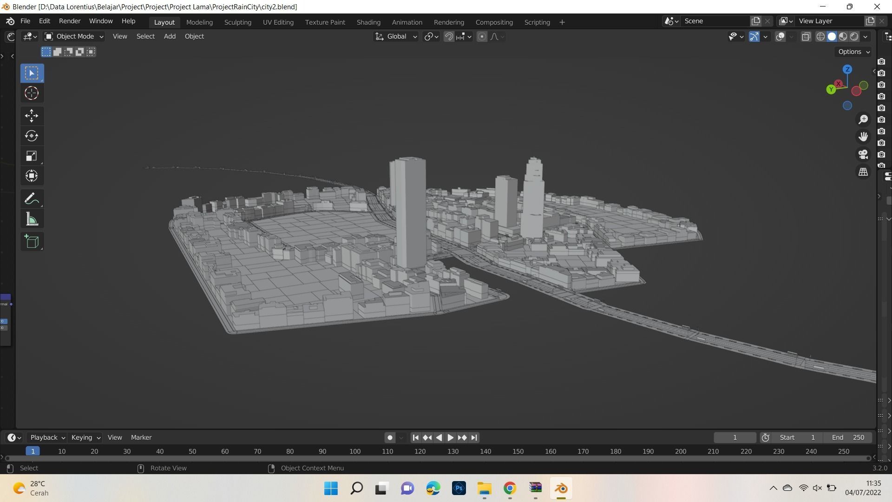The width and height of the screenshot is (892, 502).
Task: Click frame 100 on the timeline
Action: tap(355, 452)
